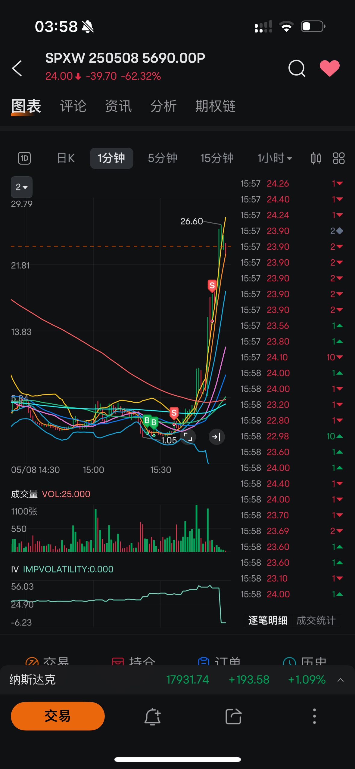Tap the status bar clock 03:58
Screen dimensions: 355x769
56,26
